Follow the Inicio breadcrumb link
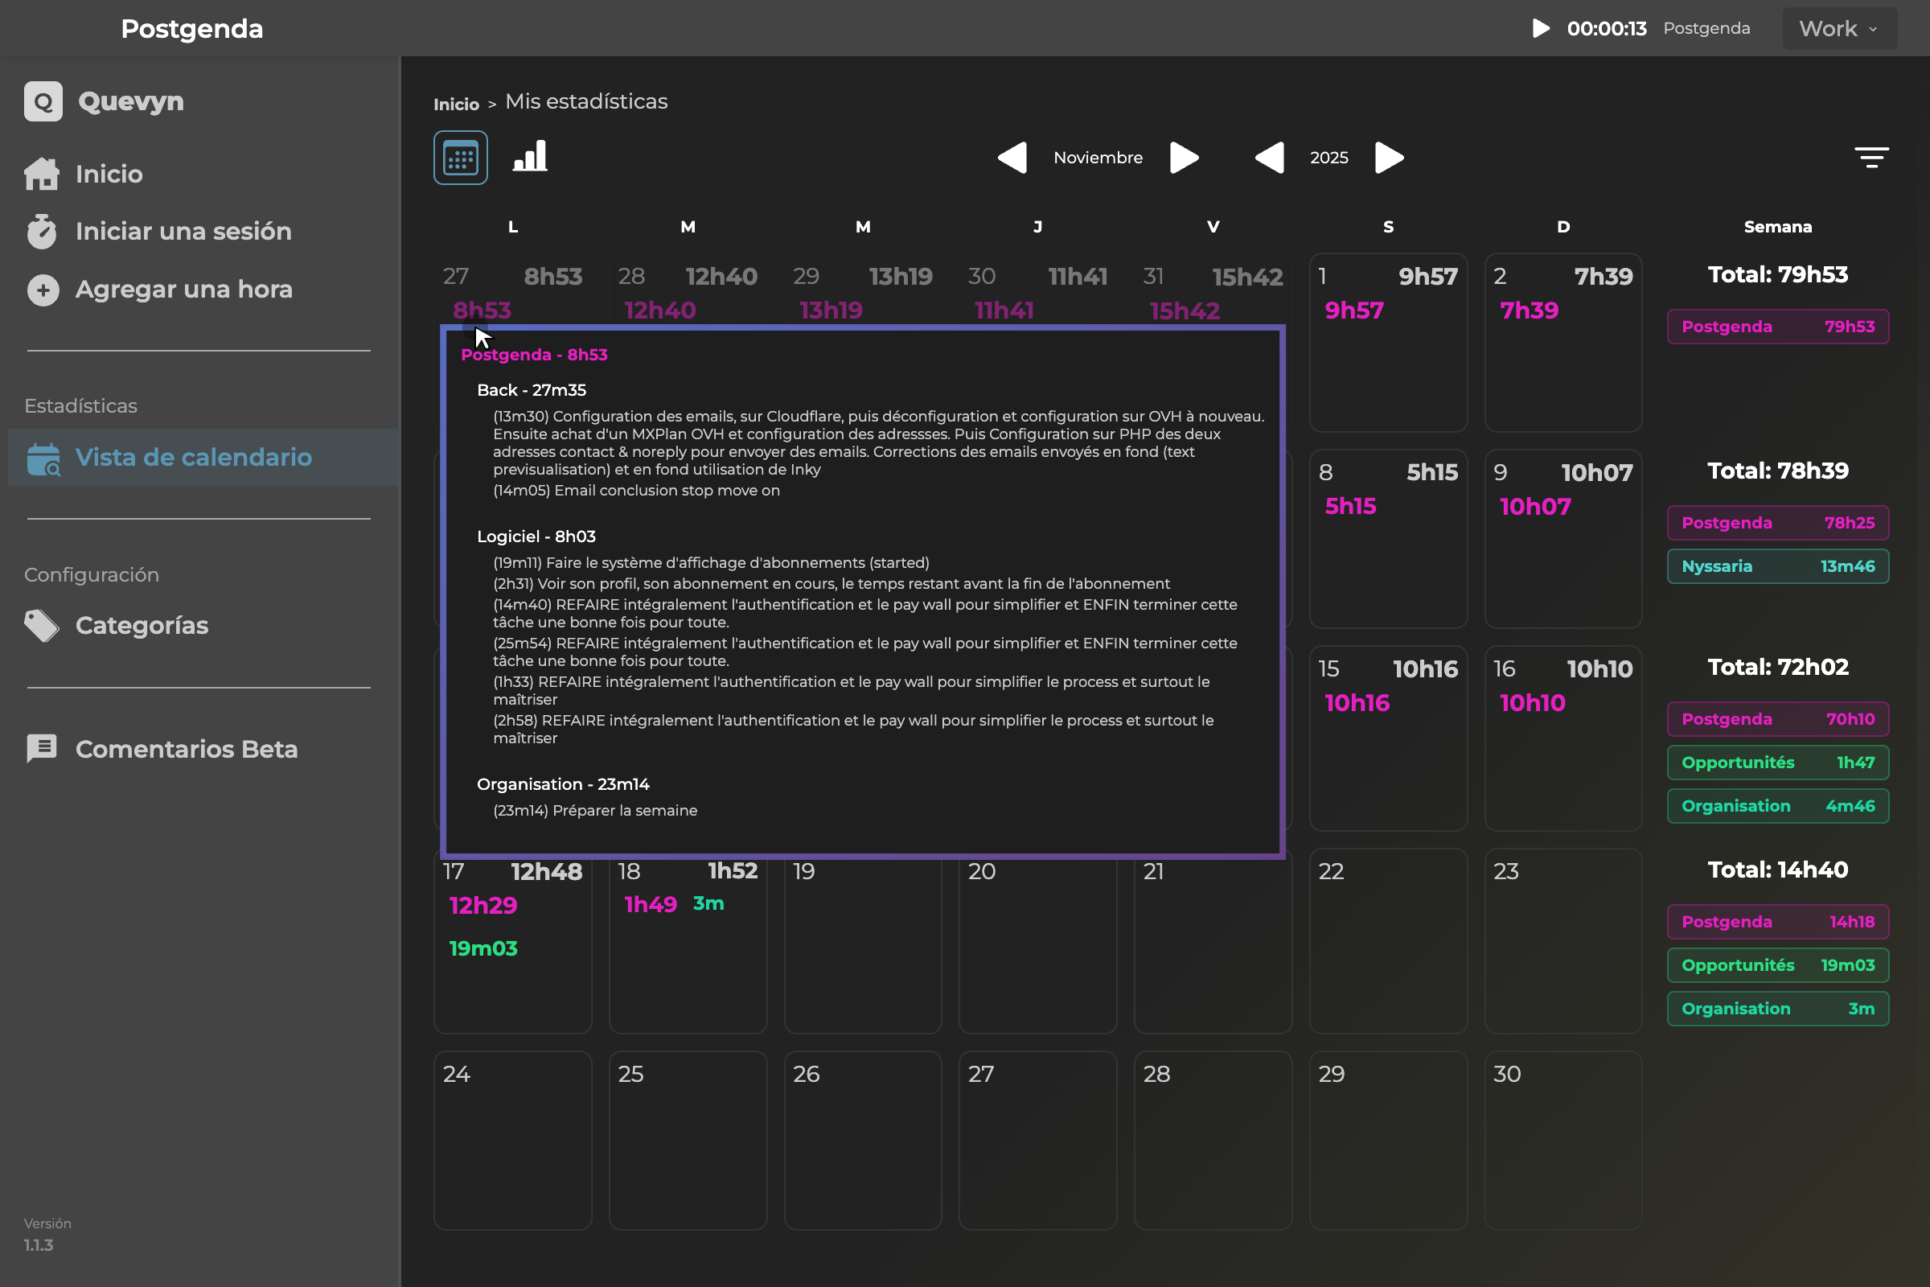The height and width of the screenshot is (1287, 1930). tap(456, 105)
